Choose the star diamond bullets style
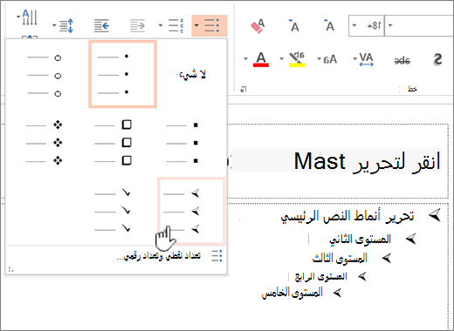Viewport: 454px width, 331px height. [x=45, y=143]
